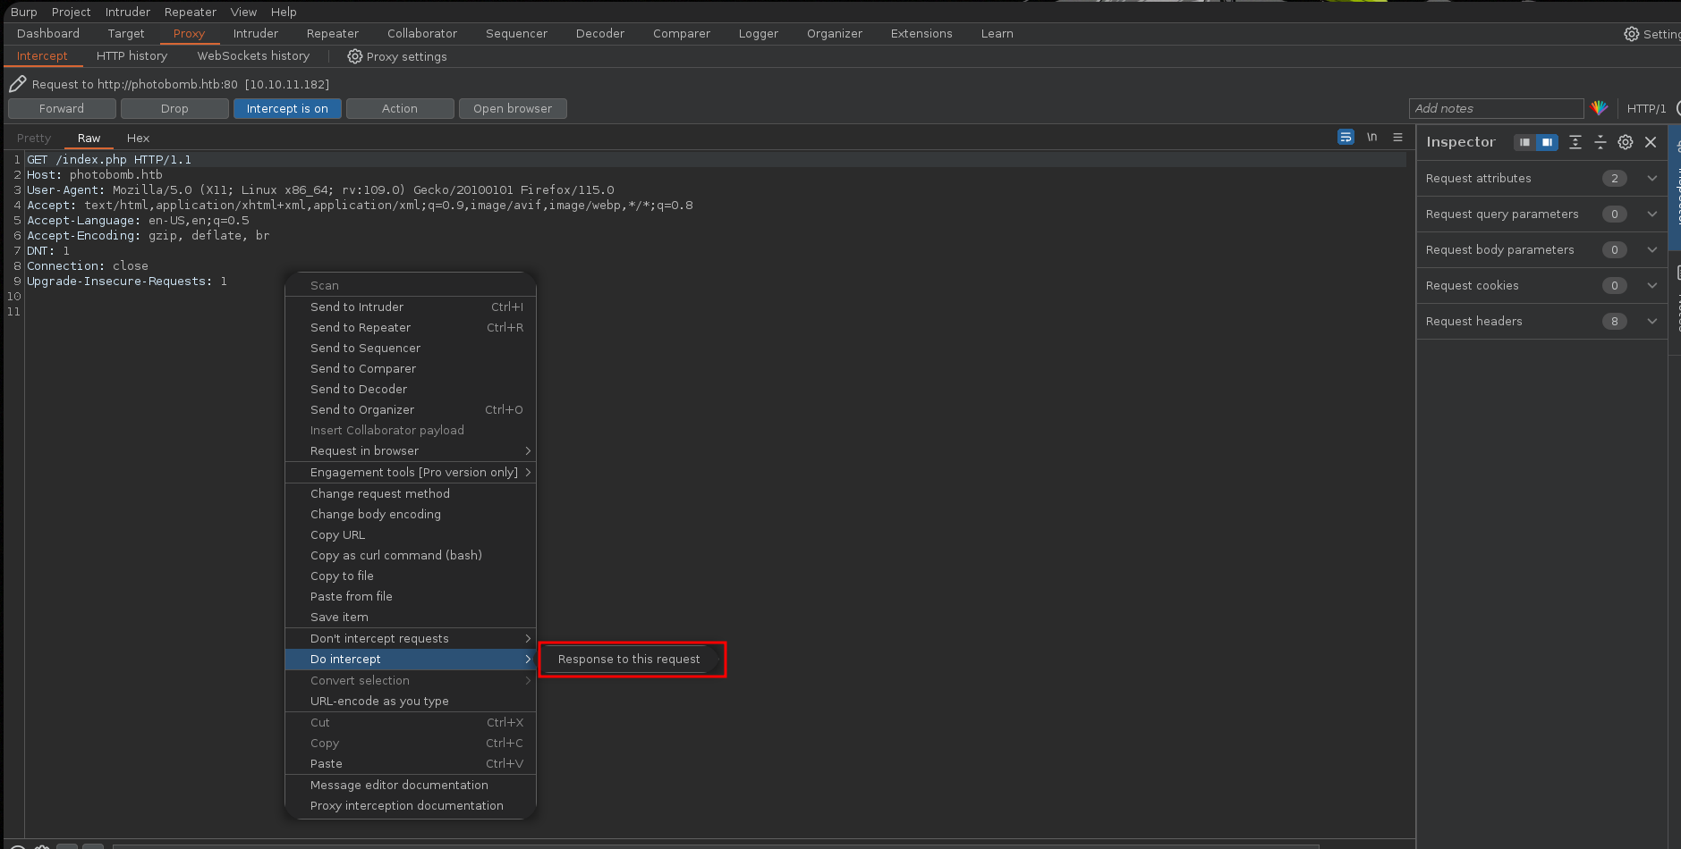
Task: Click the Forward button
Action: coord(62,108)
